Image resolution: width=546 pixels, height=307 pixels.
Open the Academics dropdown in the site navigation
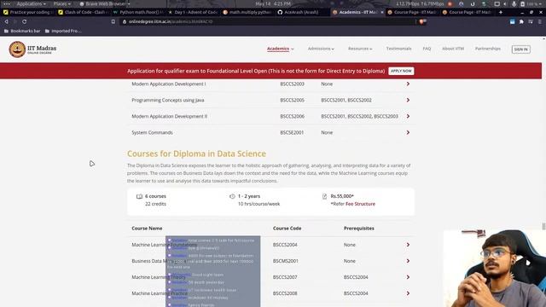pyautogui.click(x=281, y=49)
